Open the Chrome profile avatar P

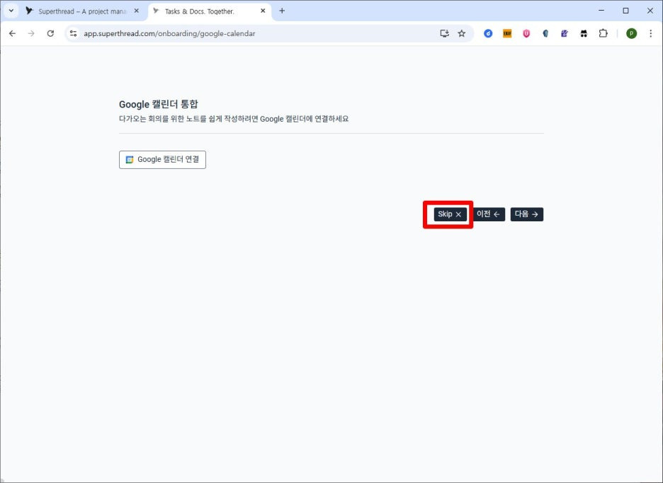coord(631,33)
